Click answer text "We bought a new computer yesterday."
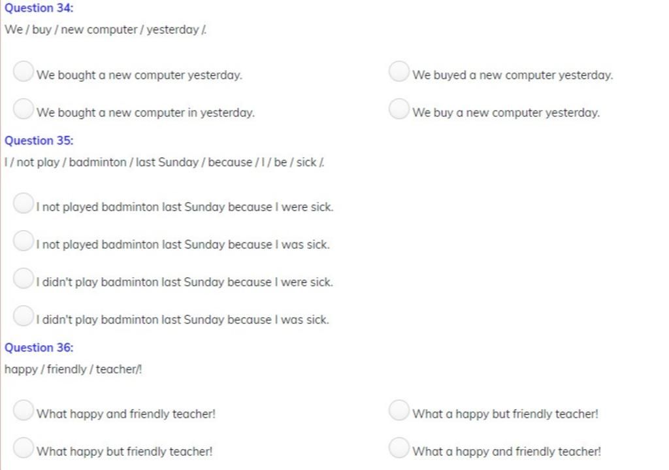The image size is (669, 470). (x=139, y=75)
